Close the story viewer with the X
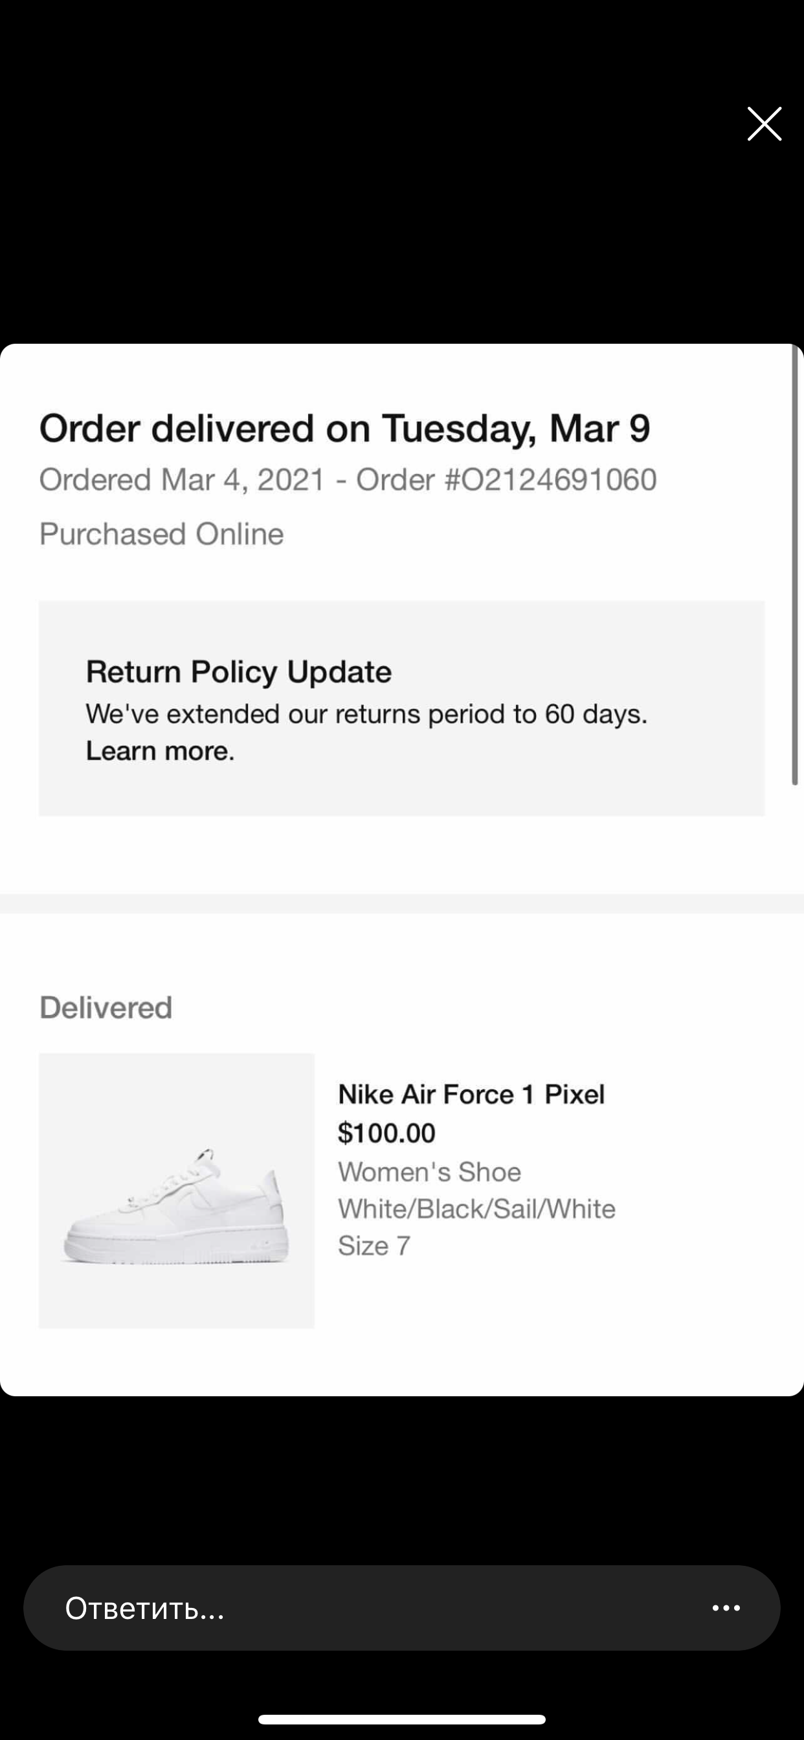Screen dimensions: 804x1740 click(x=764, y=124)
